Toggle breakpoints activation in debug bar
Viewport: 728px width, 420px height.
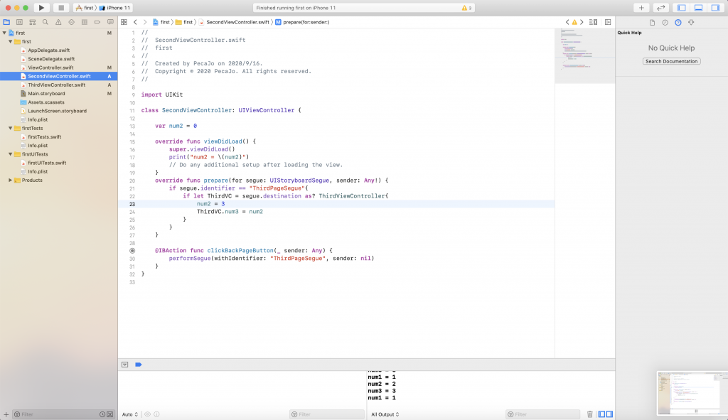coord(139,365)
